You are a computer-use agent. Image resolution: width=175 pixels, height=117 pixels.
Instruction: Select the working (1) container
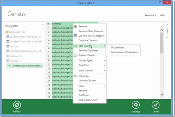pyautogui.click(x=16, y=61)
